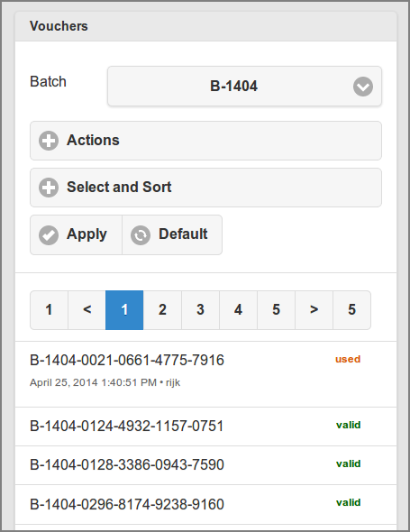
Task: Expand the Select and Sort section
Action: (205, 188)
